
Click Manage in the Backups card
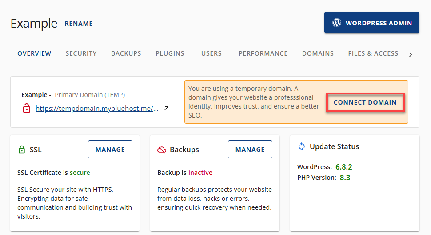[250, 150]
